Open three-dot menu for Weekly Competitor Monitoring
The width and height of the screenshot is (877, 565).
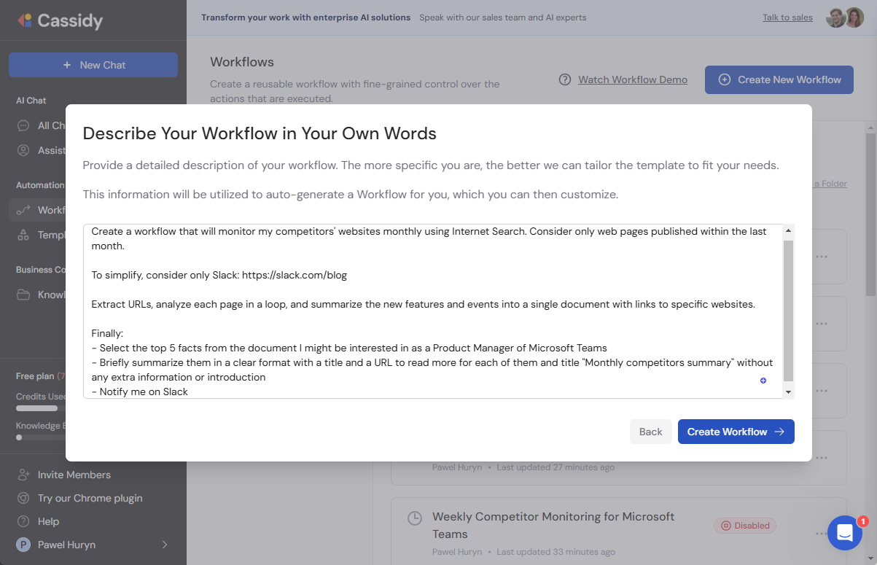pyautogui.click(x=822, y=534)
